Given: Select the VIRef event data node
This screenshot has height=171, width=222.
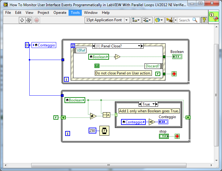Looking at the screenshot, I should click(80, 50).
